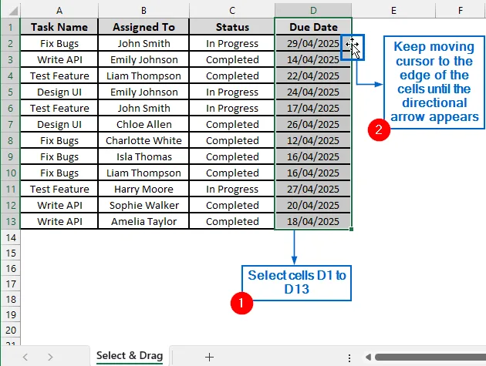Select cell with date 17/04/2025
Screen dimensions: 486x366
point(313,108)
